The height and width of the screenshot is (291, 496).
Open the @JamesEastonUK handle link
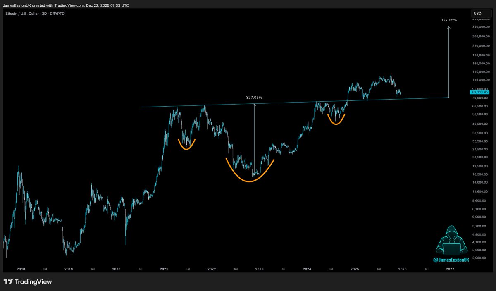pos(451,260)
